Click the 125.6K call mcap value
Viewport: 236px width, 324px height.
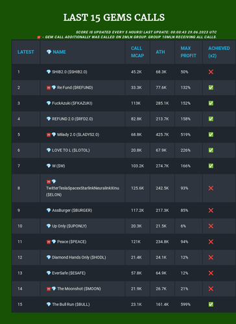click(137, 188)
